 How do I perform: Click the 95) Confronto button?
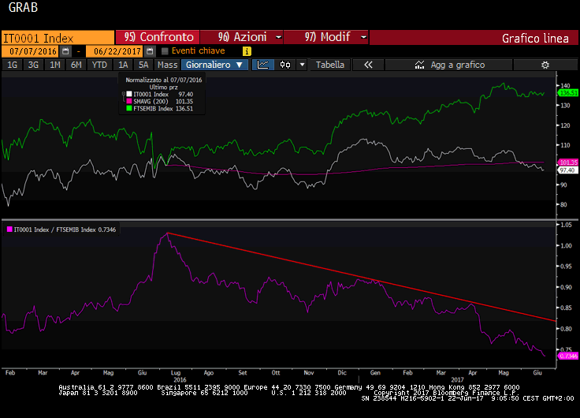(x=158, y=37)
